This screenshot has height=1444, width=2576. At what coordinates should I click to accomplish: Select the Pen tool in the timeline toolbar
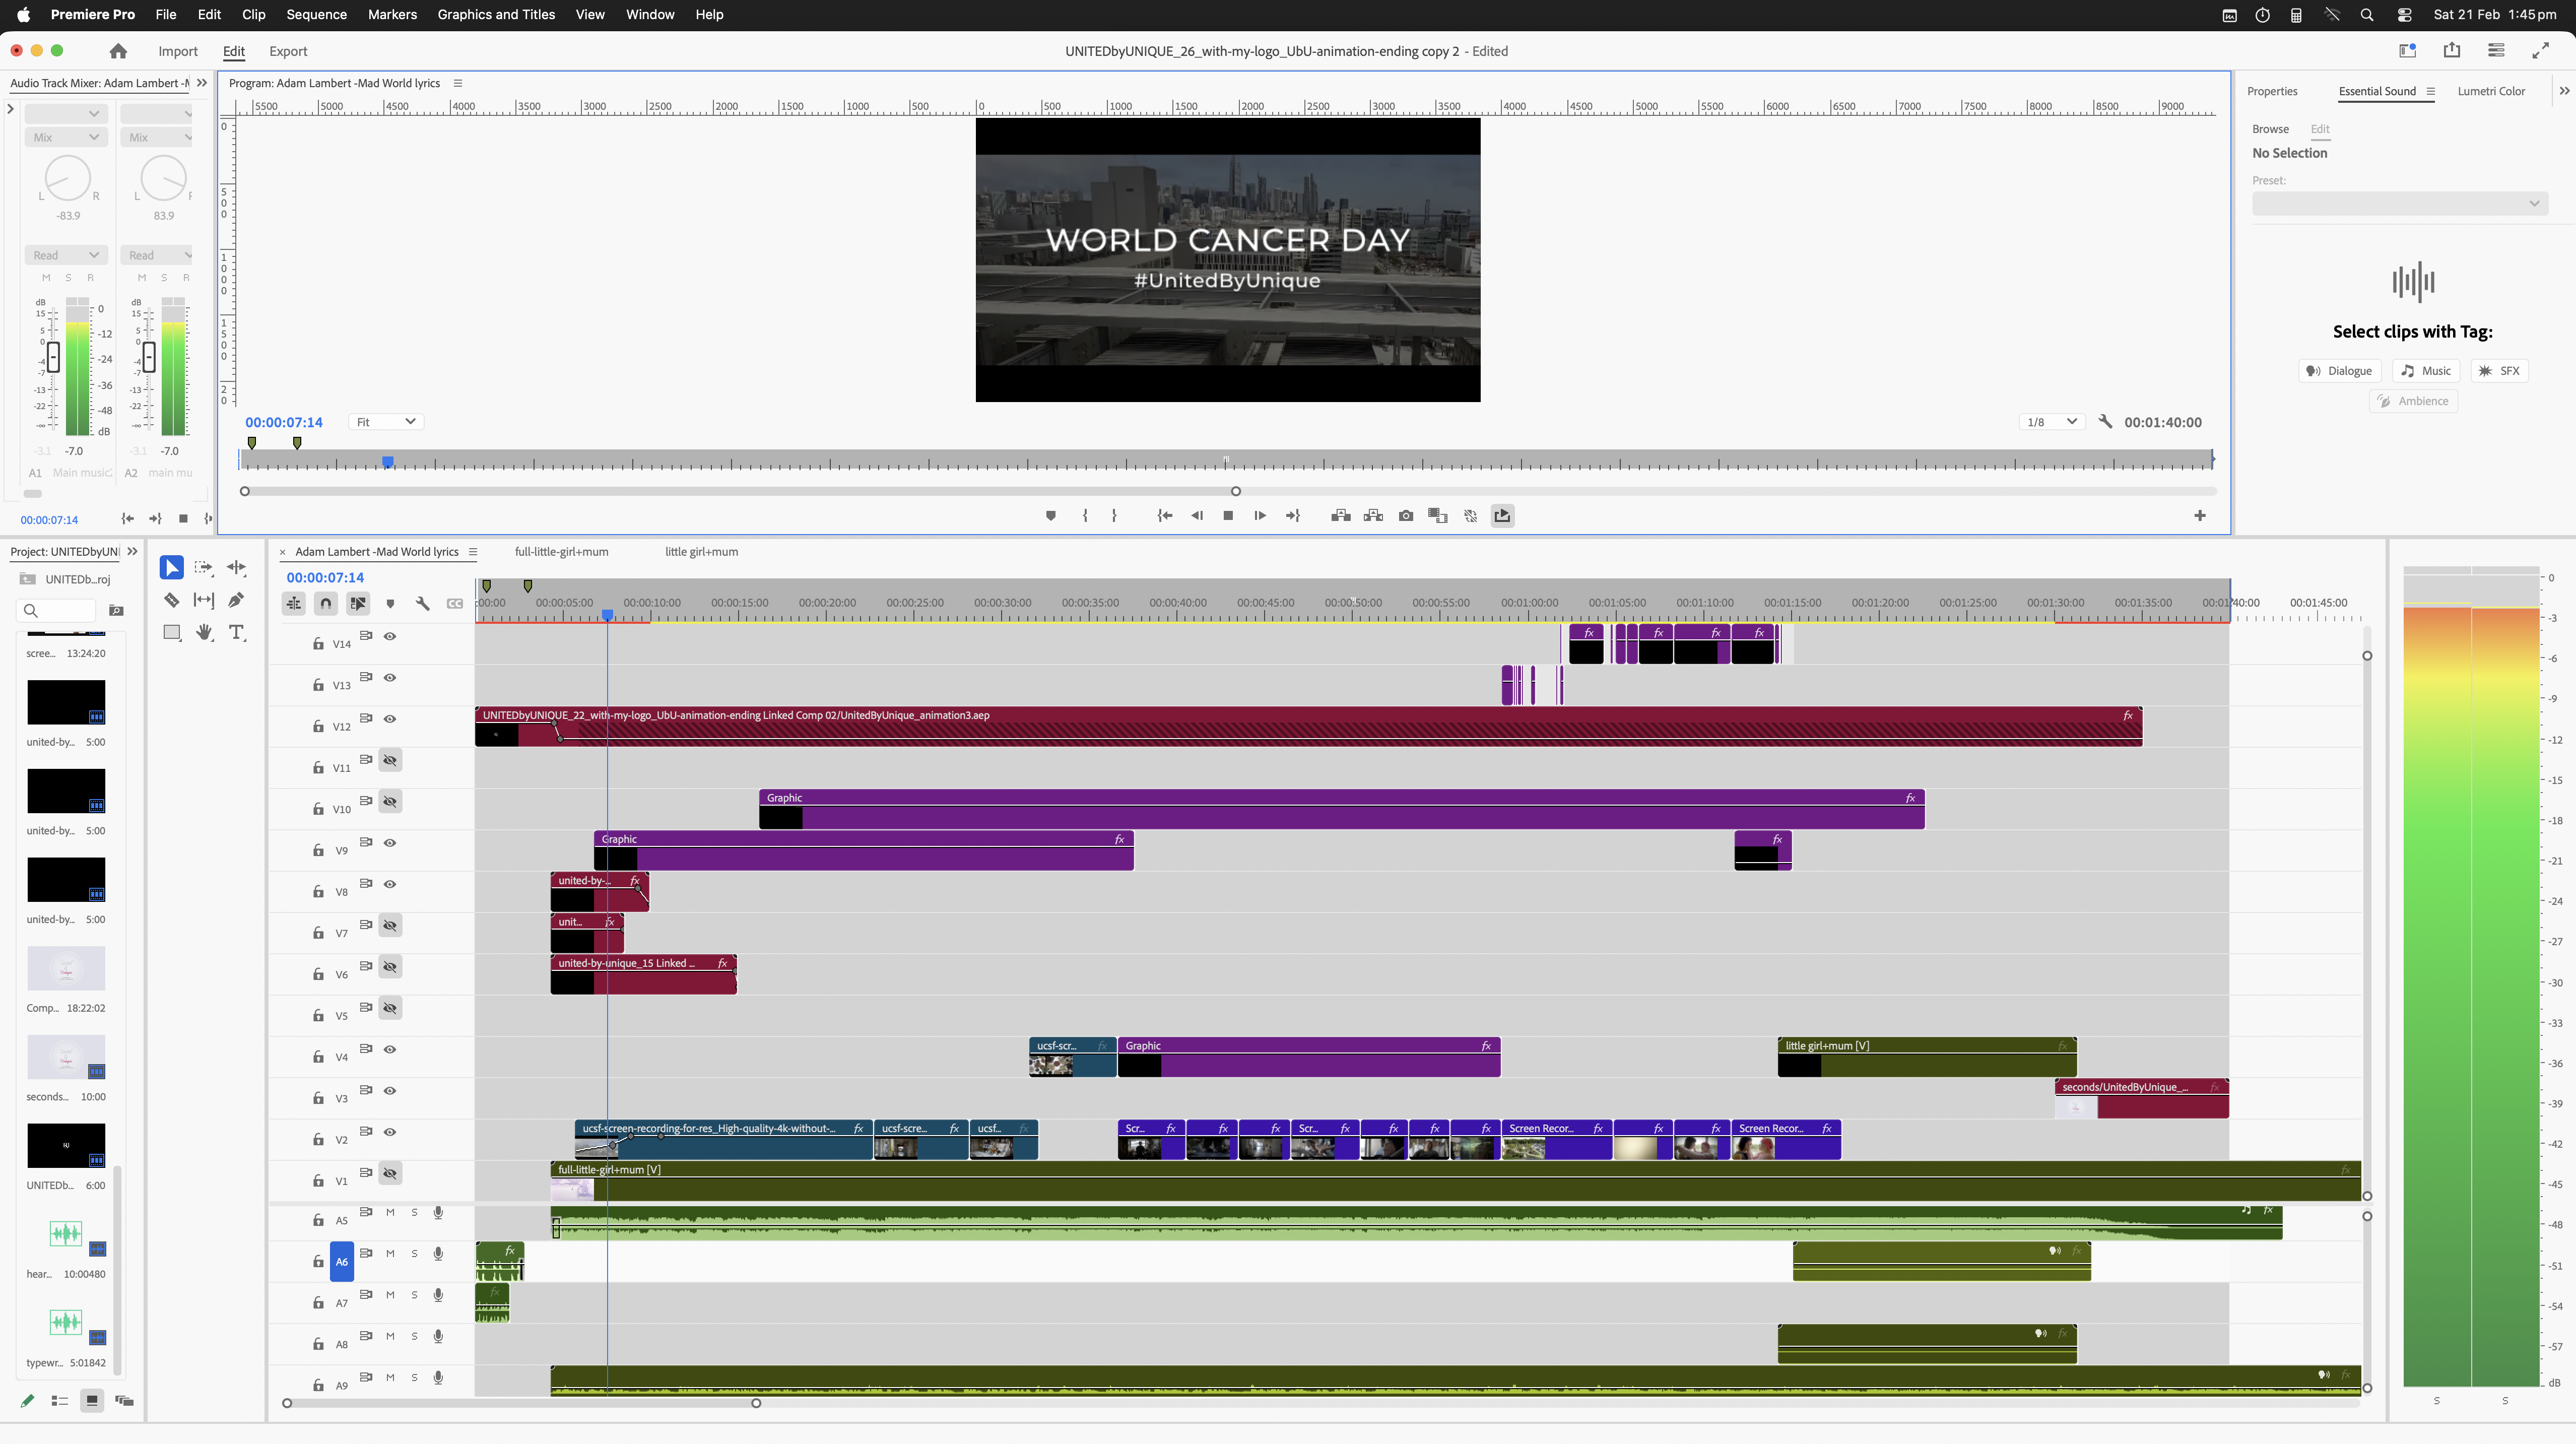(237, 600)
